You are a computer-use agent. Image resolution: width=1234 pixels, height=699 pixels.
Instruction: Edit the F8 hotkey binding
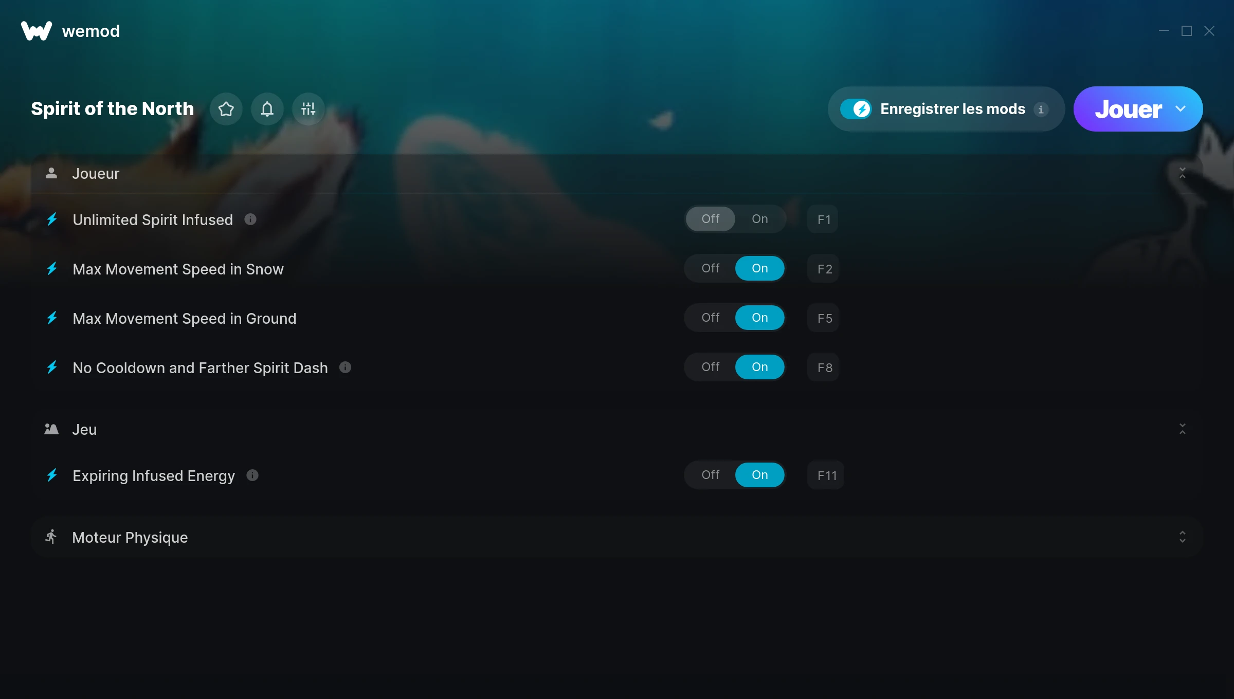tap(824, 367)
